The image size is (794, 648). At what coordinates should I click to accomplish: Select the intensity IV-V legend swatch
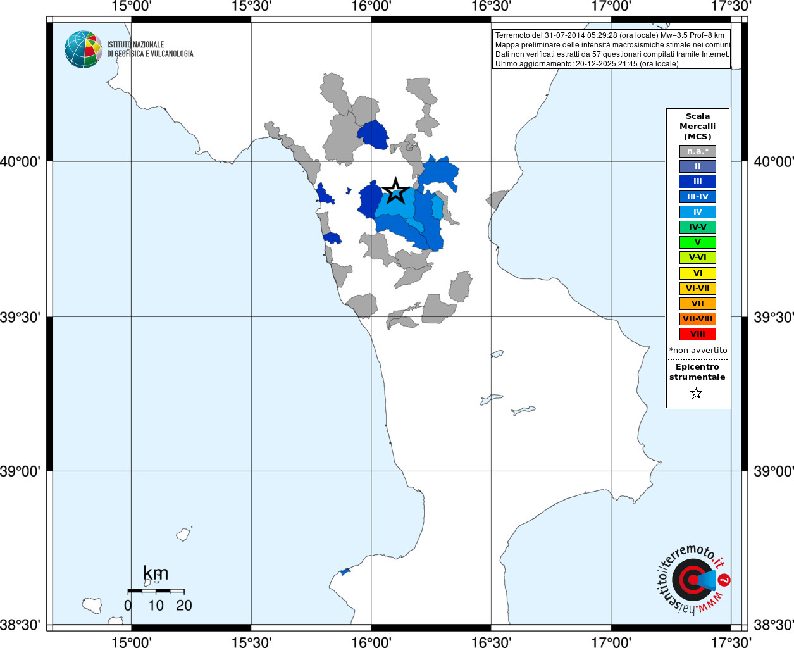(x=698, y=227)
